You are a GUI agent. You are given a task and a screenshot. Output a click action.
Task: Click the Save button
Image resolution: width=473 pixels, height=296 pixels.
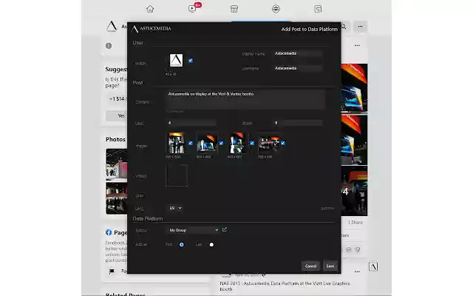[x=330, y=266]
